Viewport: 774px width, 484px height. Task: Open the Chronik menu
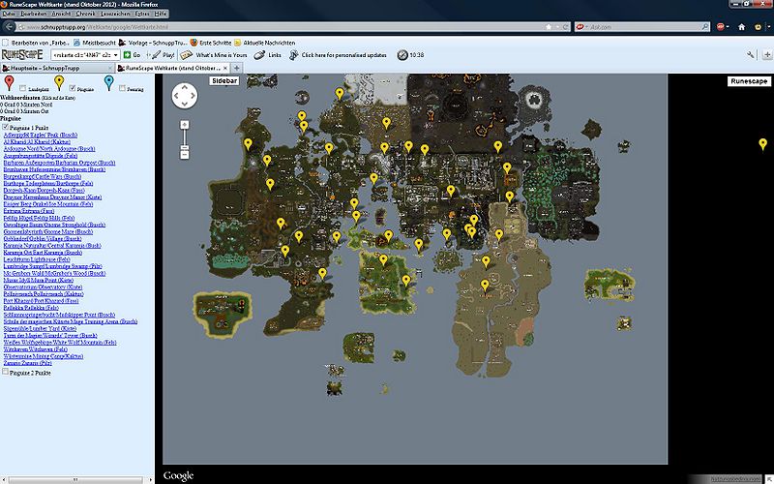[x=84, y=15]
